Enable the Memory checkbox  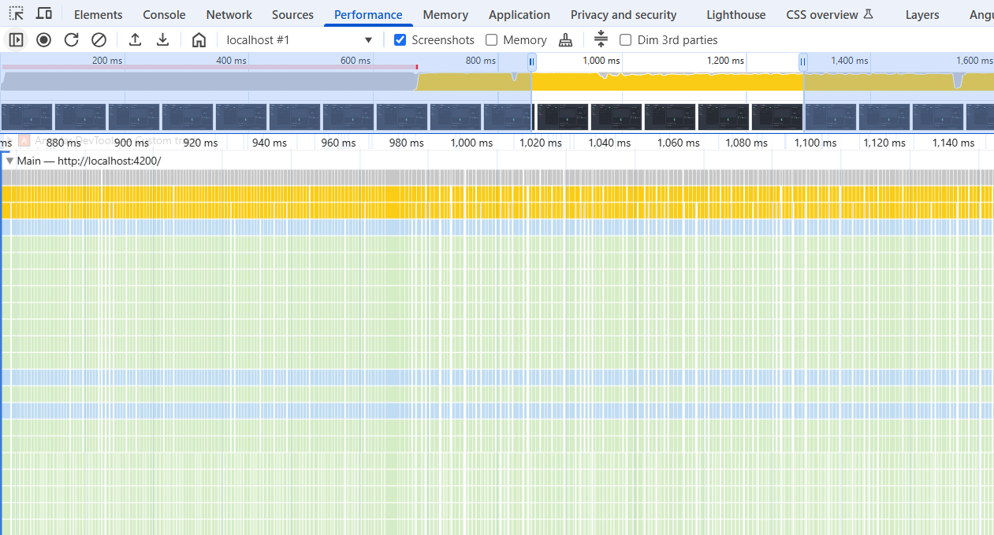(492, 39)
